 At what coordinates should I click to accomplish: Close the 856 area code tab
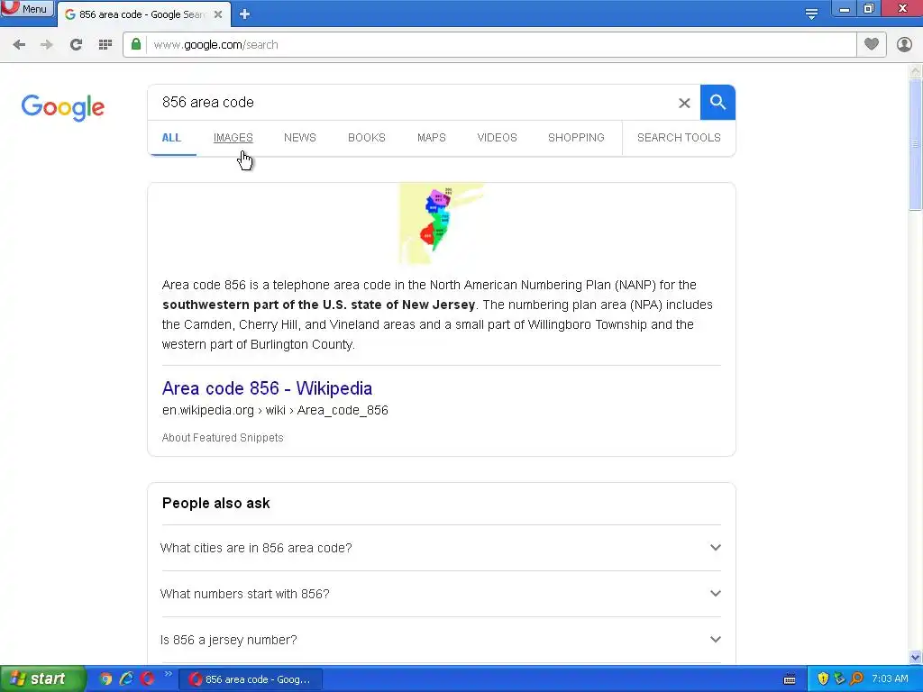218,14
